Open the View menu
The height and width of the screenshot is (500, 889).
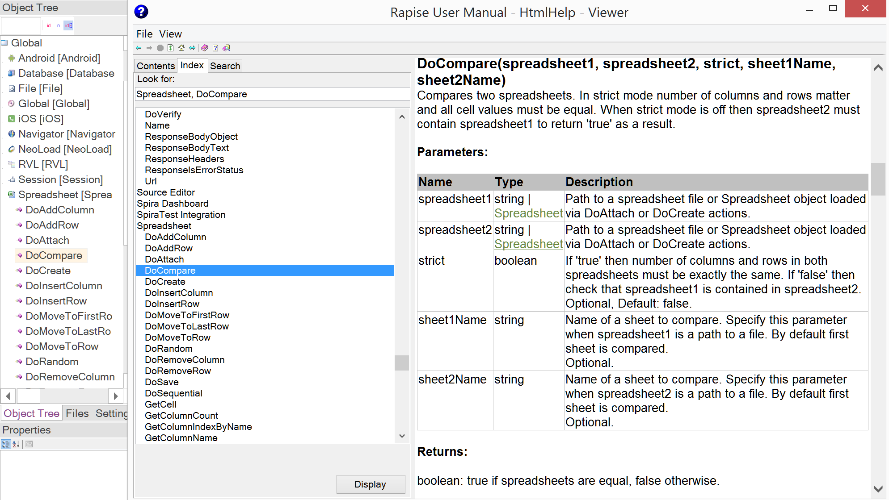(170, 34)
